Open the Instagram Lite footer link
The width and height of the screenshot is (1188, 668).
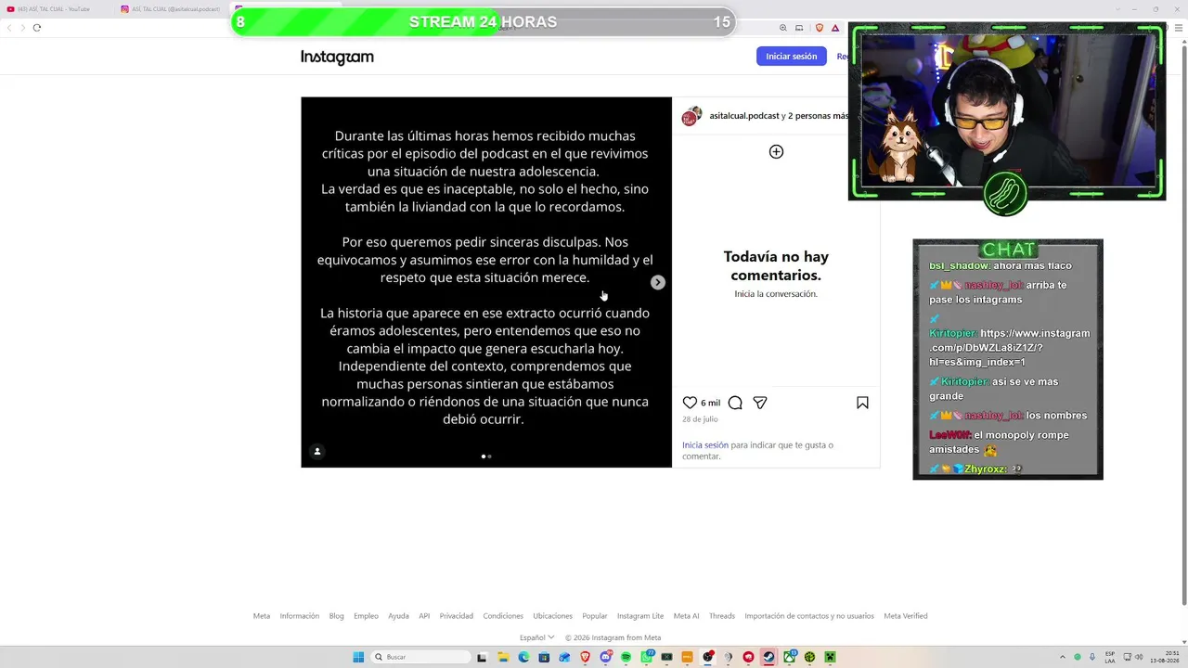(x=640, y=616)
